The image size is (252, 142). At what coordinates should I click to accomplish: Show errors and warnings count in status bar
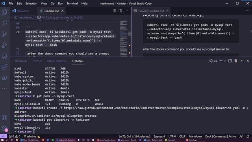15,136
